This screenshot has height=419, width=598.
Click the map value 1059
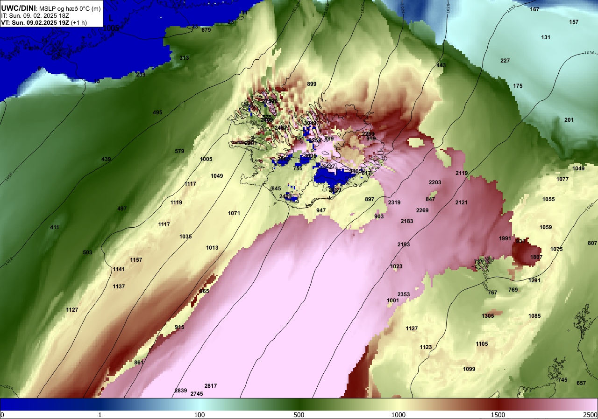point(546,227)
